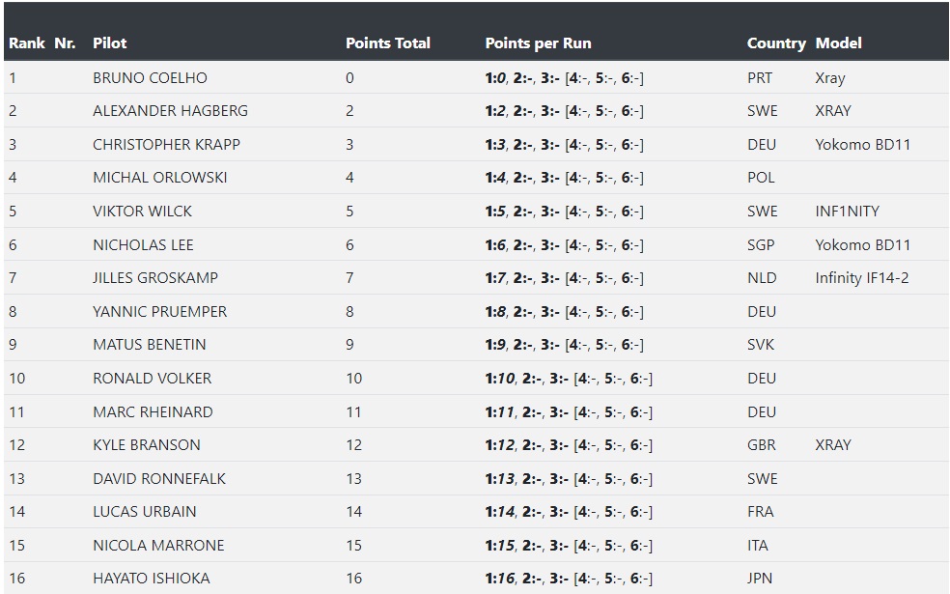
Task: Select pilot name BRUNO COELHO
Action: 150,77
